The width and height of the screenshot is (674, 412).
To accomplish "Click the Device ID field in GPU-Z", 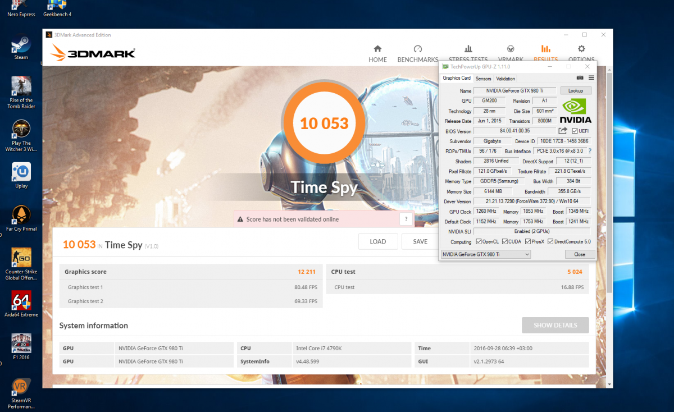I will [564, 141].
